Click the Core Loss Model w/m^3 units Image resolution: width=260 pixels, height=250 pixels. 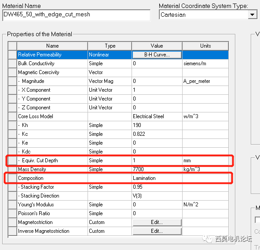(205, 116)
